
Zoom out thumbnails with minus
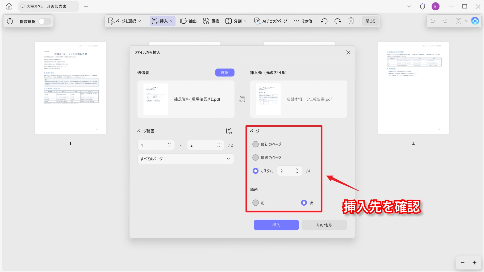pyautogui.click(x=462, y=262)
